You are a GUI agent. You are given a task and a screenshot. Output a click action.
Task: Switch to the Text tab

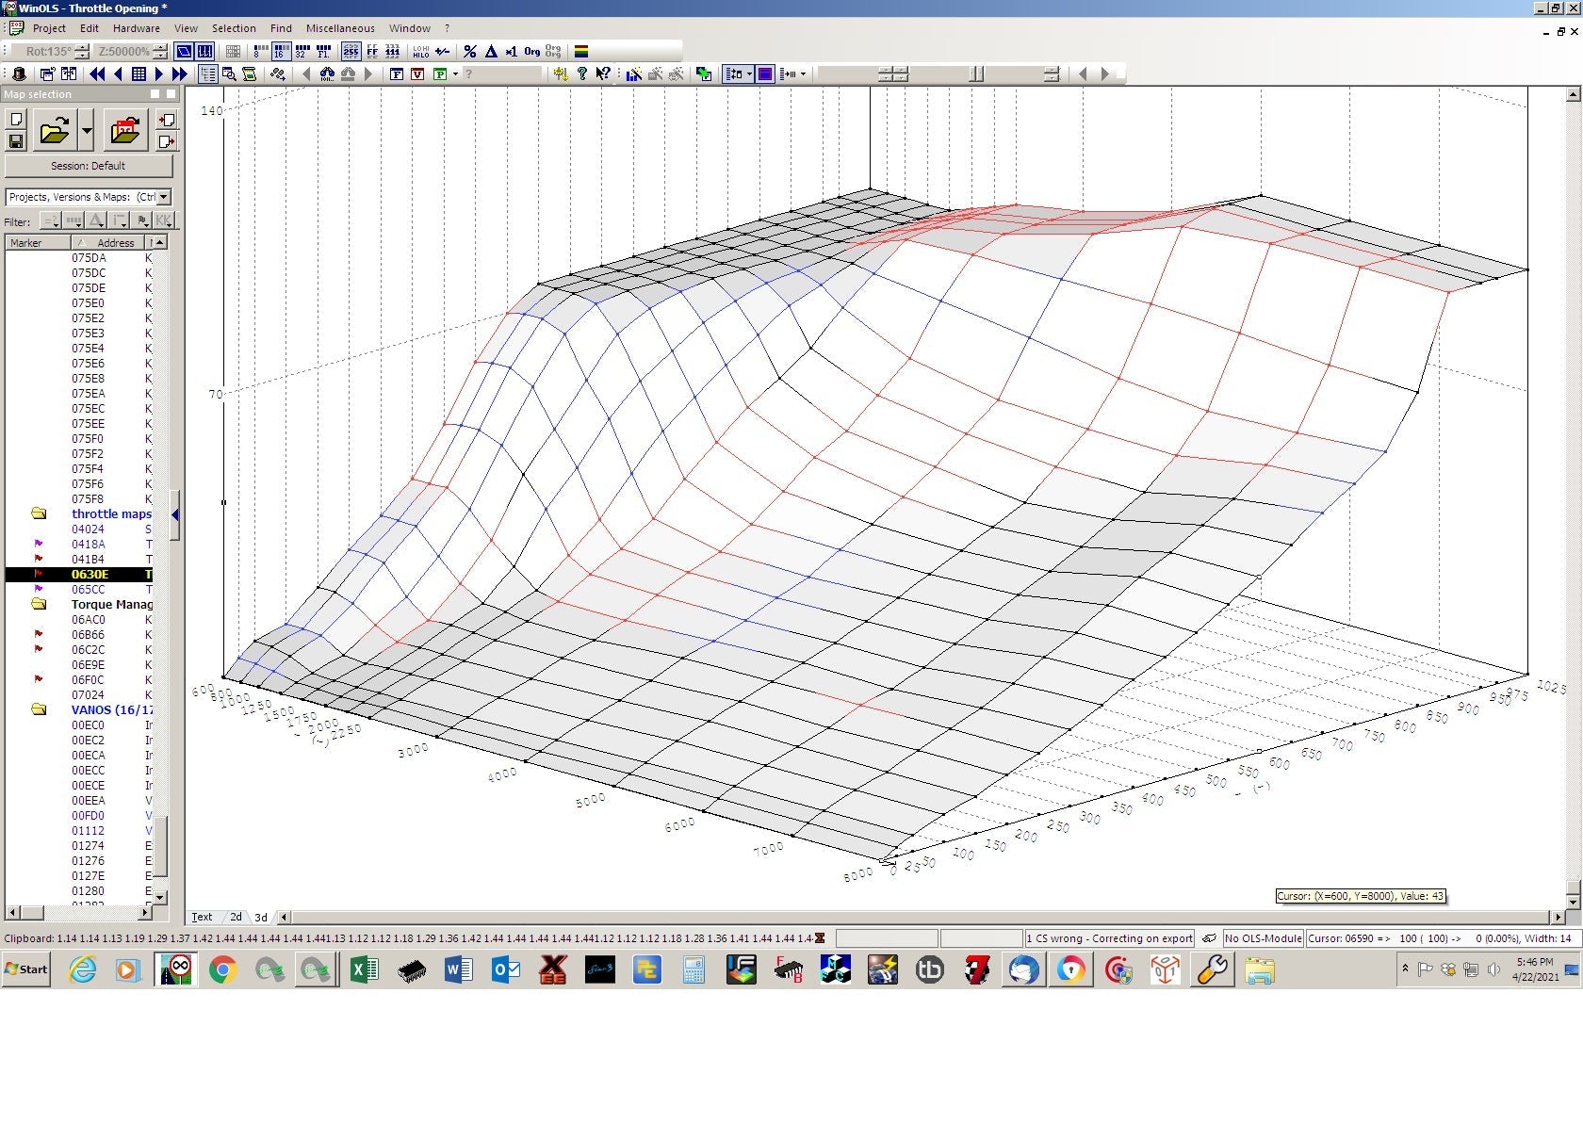click(203, 917)
